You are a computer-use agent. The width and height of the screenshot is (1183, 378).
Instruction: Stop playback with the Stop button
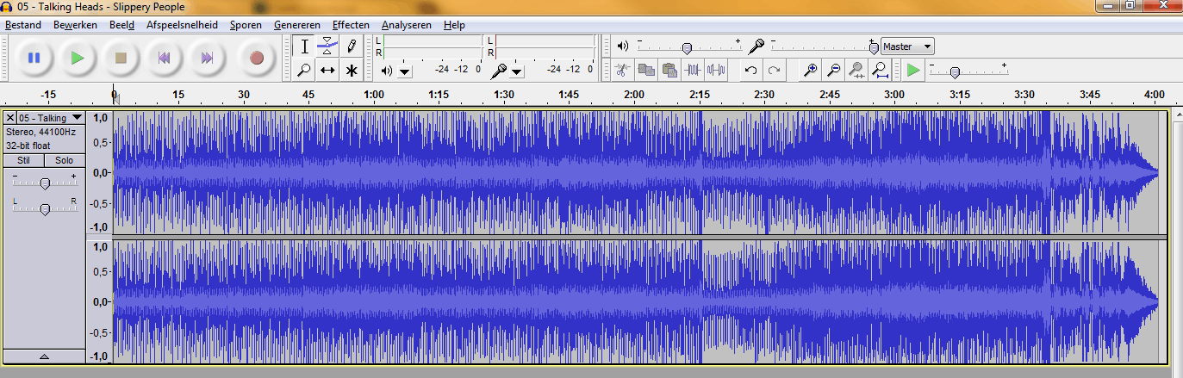tap(121, 58)
